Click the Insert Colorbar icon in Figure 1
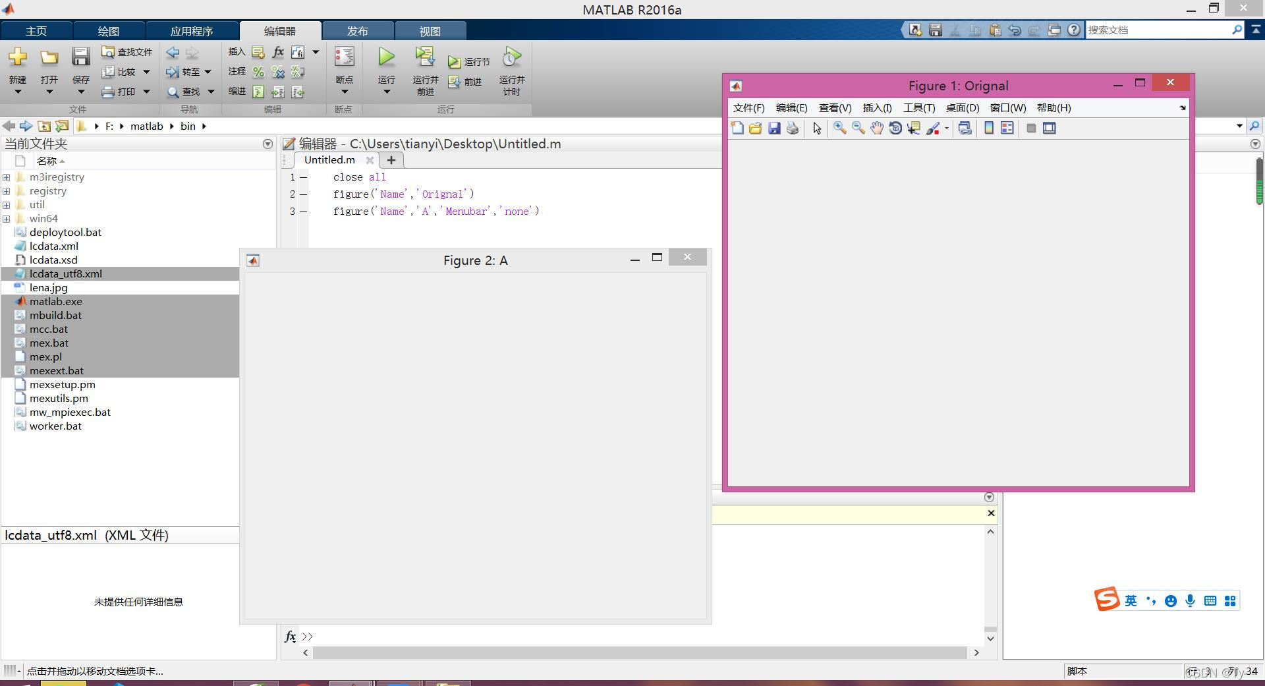The width and height of the screenshot is (1265, 686). [988, 129]
